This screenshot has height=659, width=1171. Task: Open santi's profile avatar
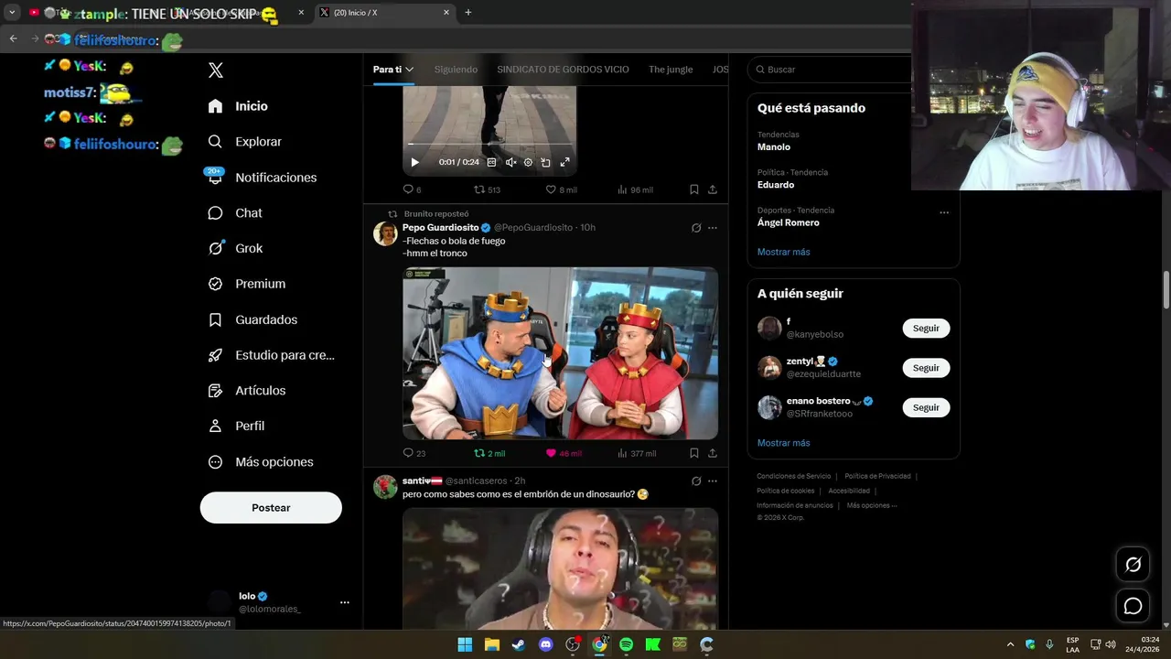point(385,487)
